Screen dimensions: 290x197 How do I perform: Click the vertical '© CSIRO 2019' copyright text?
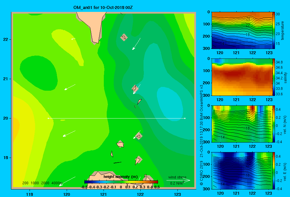tap(202, 173)
